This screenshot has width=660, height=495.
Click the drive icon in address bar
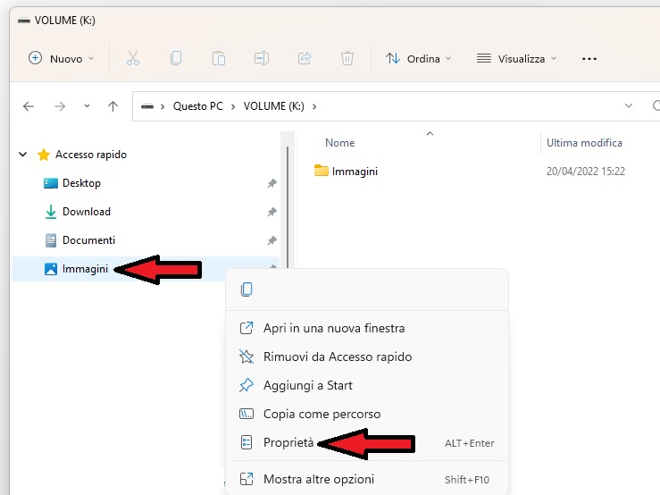[x=146, y=106]
